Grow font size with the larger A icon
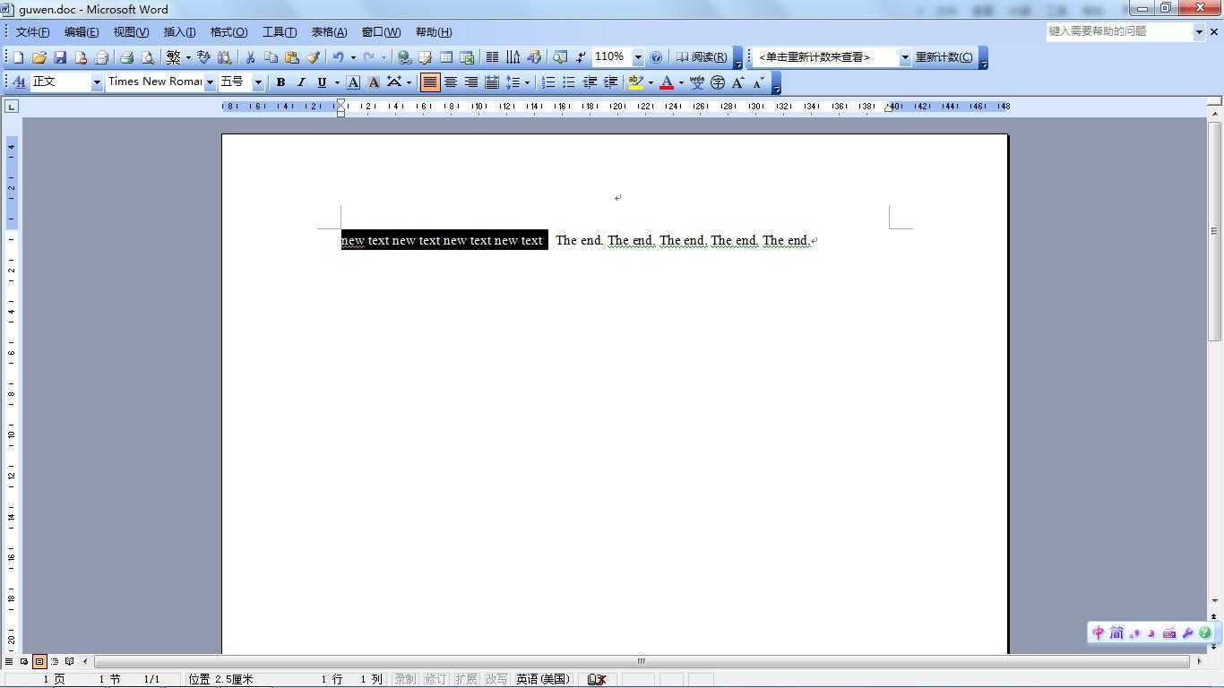1224x688 pixels. 738,82
